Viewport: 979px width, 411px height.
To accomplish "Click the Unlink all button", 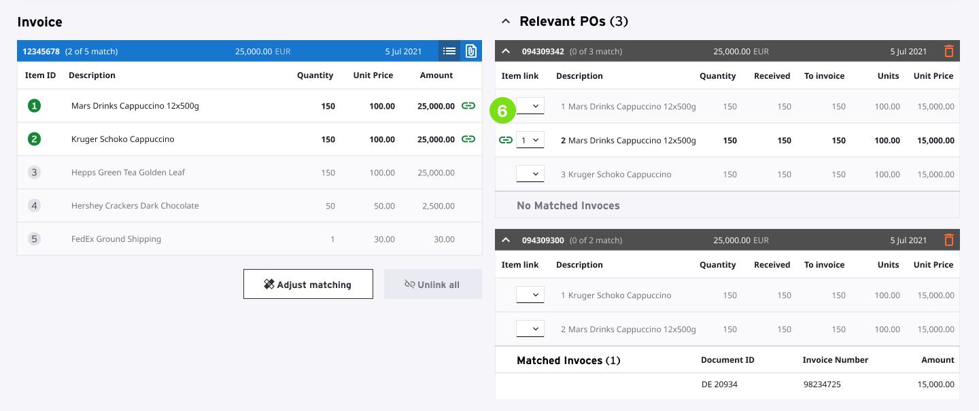I will point(432,284).
